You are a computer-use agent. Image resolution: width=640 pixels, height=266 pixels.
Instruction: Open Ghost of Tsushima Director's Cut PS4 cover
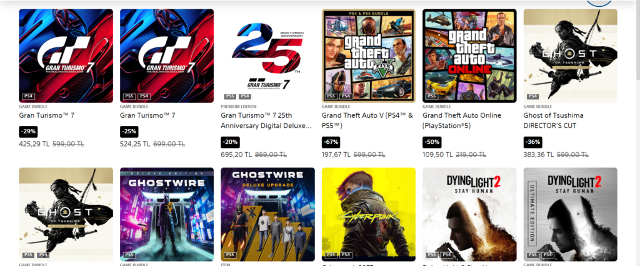click(x=570, y=55)
